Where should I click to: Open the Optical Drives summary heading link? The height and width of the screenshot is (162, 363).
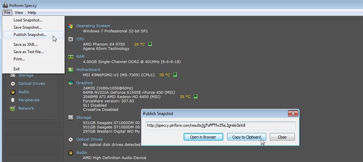(90, 139)
